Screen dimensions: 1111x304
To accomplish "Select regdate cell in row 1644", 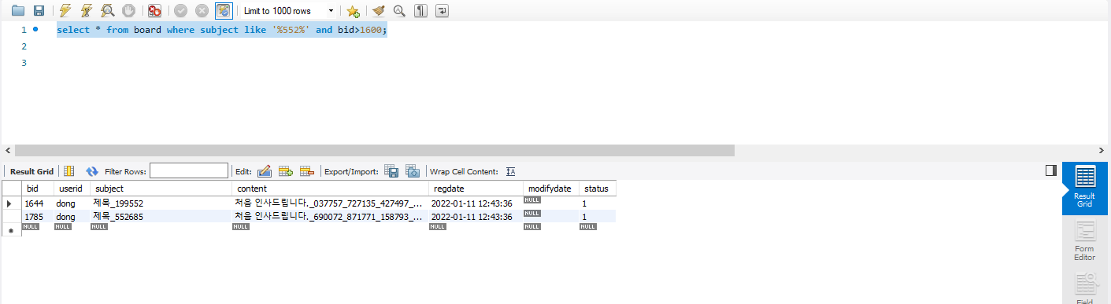I will (476, 203).
